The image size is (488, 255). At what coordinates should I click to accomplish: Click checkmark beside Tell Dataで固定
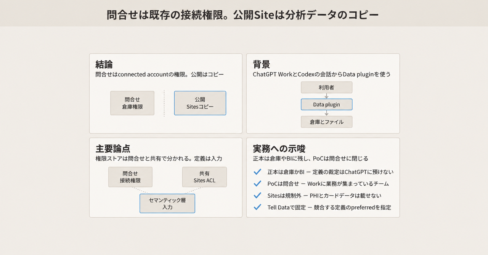[257, 207]
